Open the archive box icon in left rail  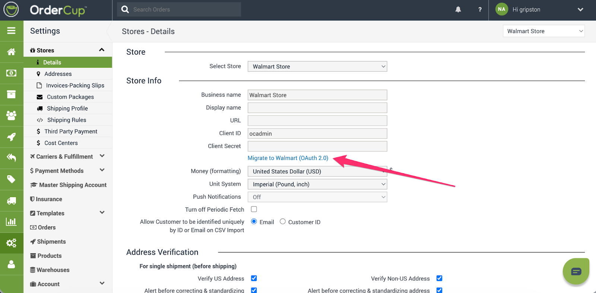pyautogui.click(x=11, y=94)
